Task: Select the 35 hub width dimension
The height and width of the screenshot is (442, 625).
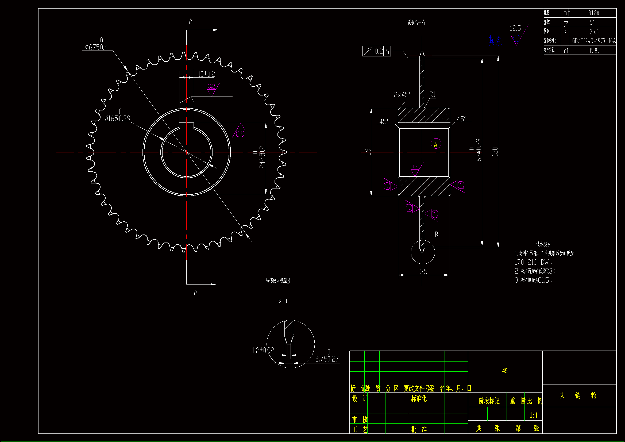Action: coord(423,271)
